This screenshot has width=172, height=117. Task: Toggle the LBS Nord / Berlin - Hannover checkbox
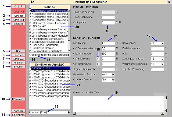pos(30,23)
